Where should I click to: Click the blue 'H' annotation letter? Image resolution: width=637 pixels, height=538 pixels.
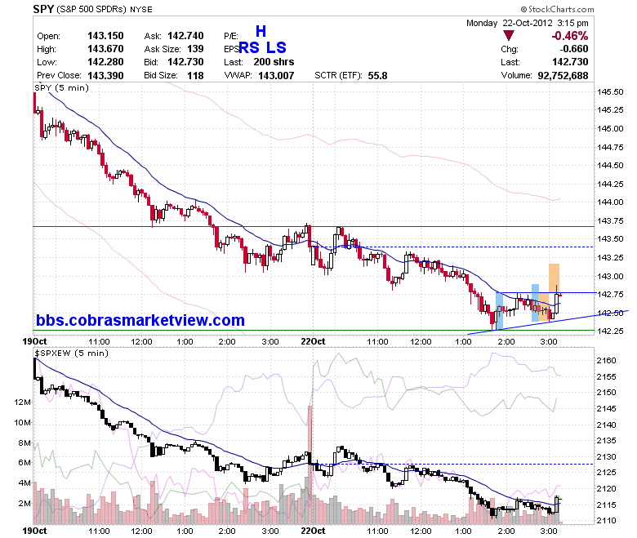click(x=261, y=31)
